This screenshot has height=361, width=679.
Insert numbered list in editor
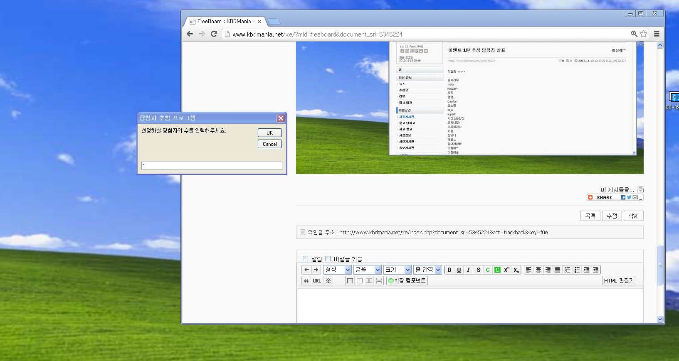click(567, 270)
